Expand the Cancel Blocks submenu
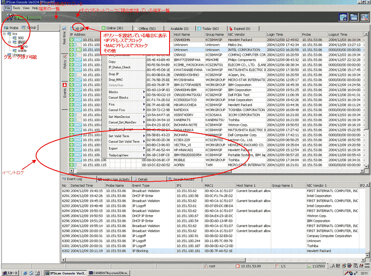This screenshot has height=276, width=371. (124, 98)
